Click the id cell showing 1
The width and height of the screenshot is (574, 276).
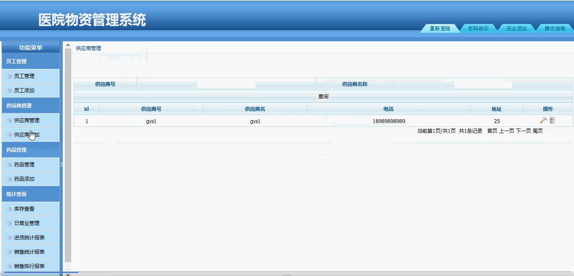point(87,121)
